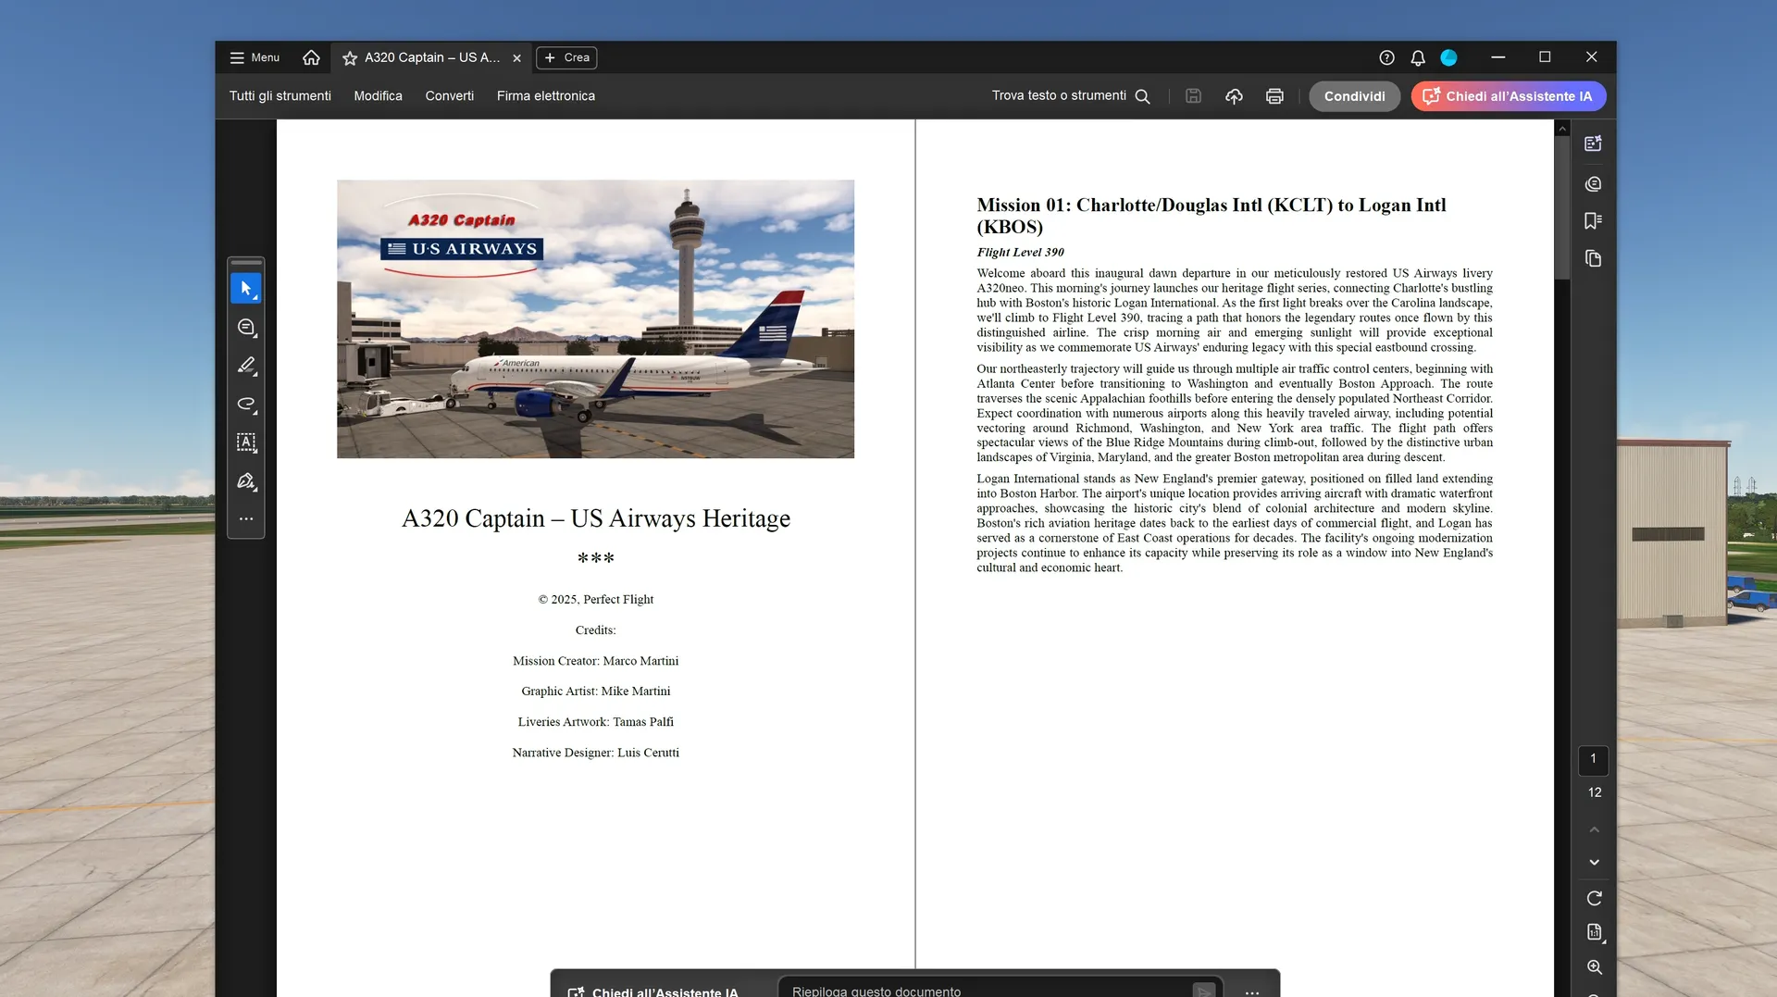Choose the selection arrow tool
1777x997 pixels.
(246, 289)
